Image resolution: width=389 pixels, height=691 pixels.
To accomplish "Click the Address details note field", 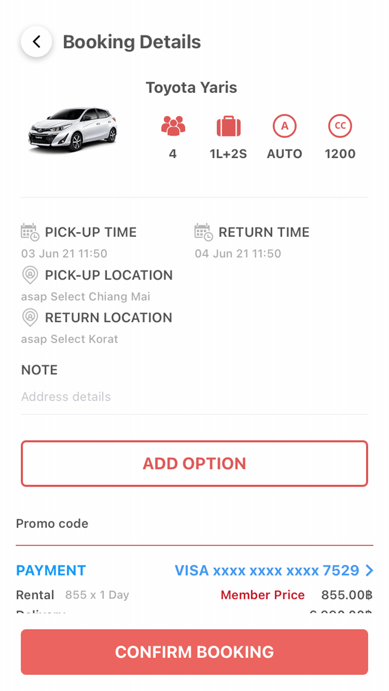I will (x=66, y=396).
